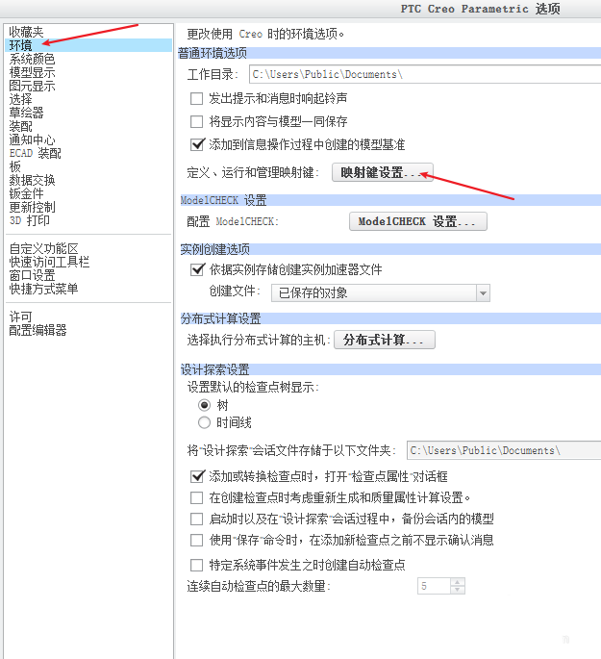
Task: Open 映射键设置 dialog
Action: [x=382, y=172]
